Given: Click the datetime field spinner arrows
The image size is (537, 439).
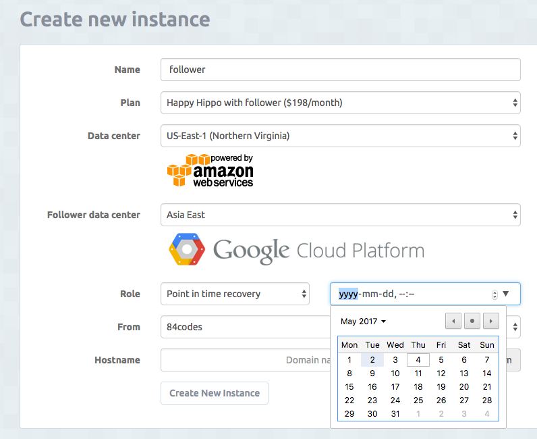Looking at the screenshot, I should tap(494, 294).
